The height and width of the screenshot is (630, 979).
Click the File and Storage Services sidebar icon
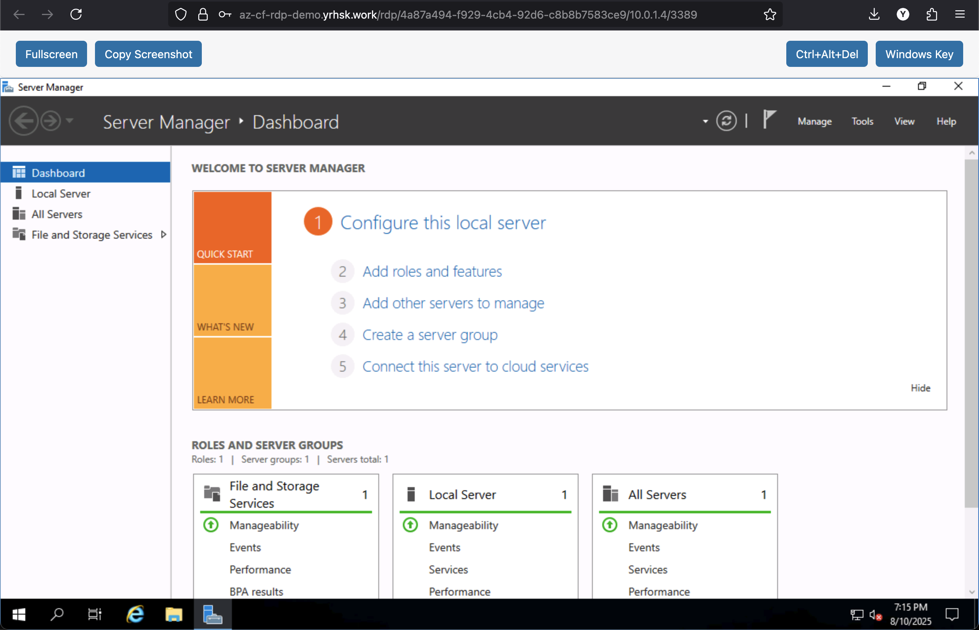pos(19,233)
